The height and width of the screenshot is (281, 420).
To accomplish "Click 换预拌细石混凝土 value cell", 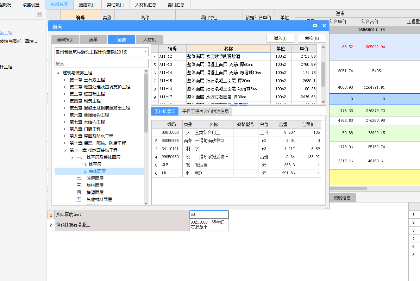I will (x=209, y=225).
